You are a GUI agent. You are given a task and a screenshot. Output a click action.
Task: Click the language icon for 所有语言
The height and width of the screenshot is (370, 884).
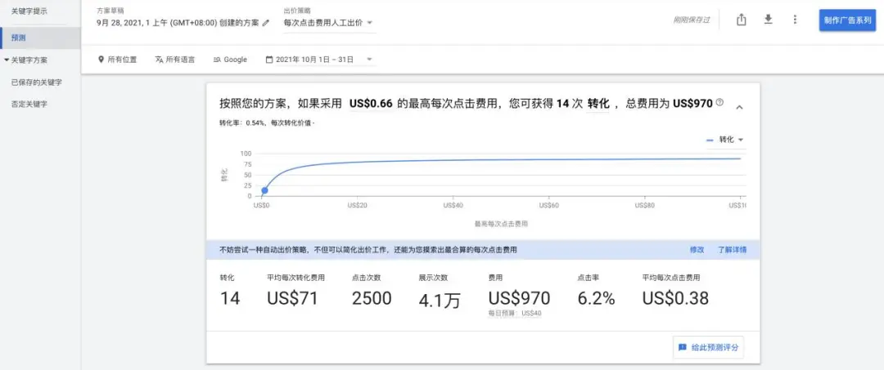pos(159,60)
